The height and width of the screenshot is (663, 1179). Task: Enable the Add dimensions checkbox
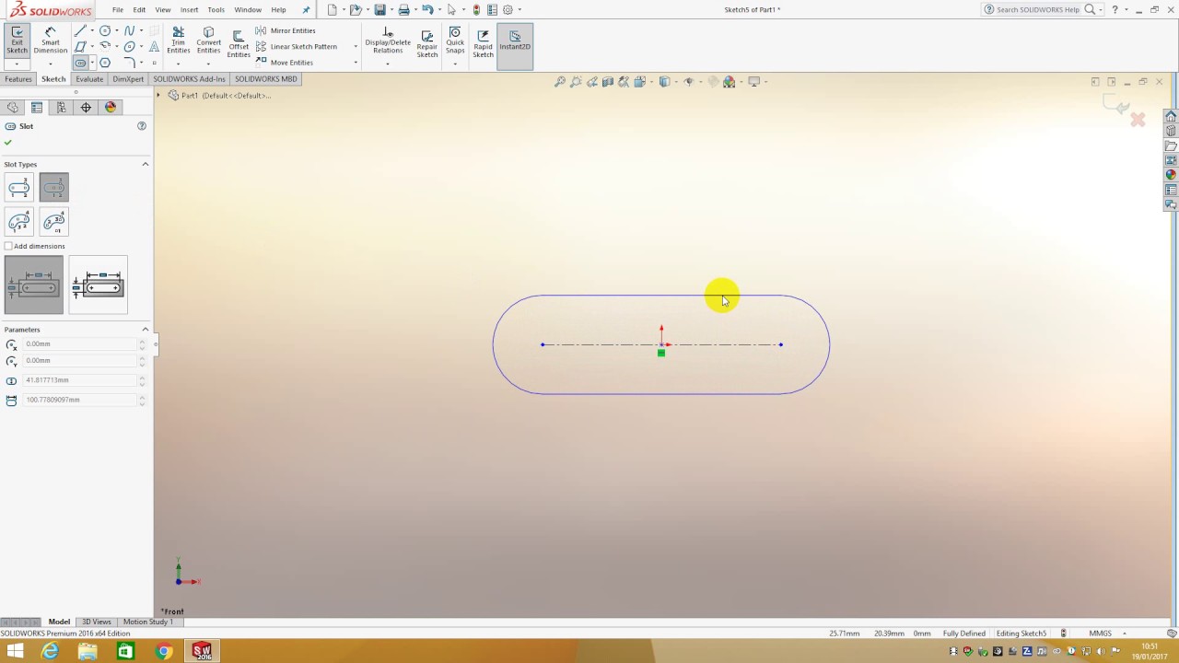(8, 246)
